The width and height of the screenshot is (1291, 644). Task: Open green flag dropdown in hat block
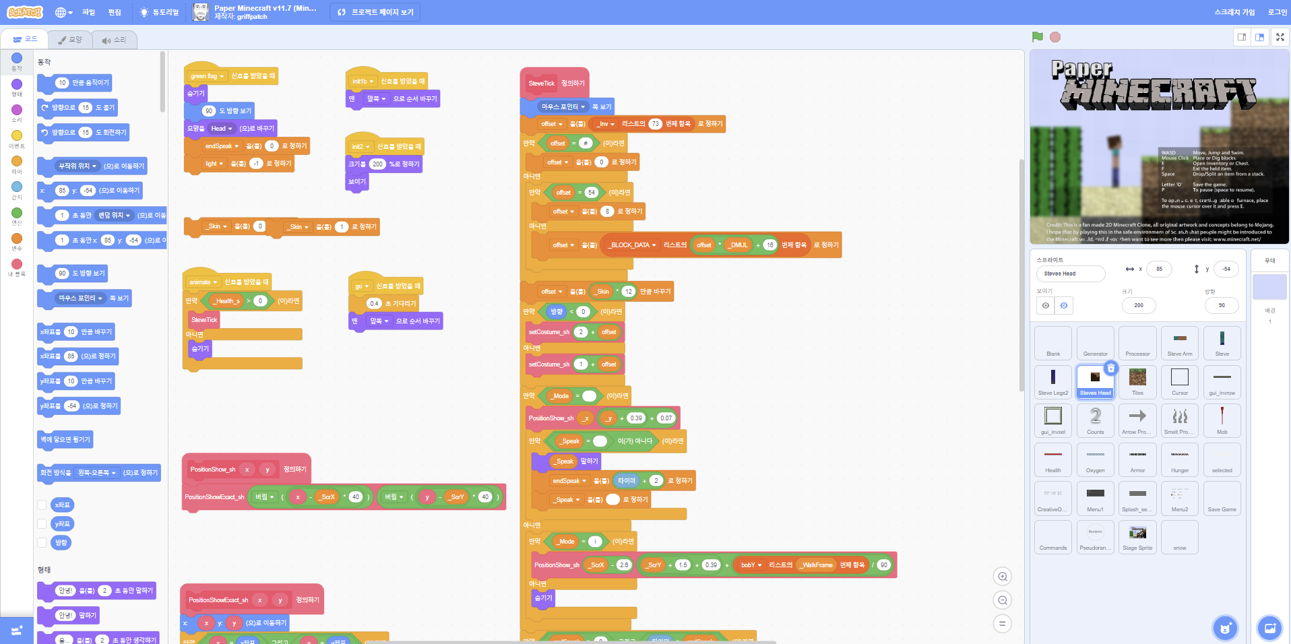coord(208,76)
